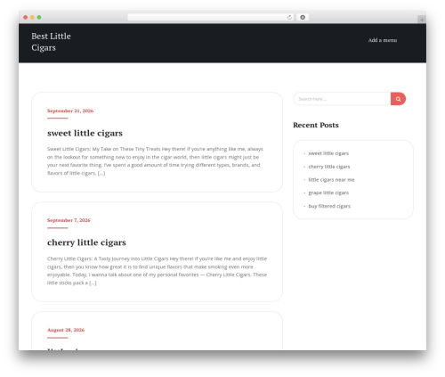This screenshot has height=377, width=445.
Task: Select 'buy filtered cigars' in Recent Posts
Action: pyautogui.click(x=329, y=206)
